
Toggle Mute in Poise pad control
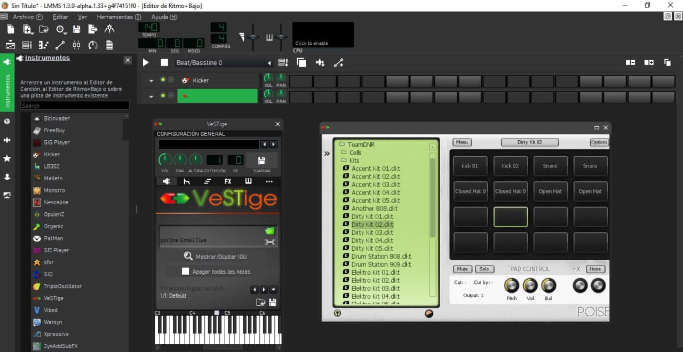tap(462, 269)
